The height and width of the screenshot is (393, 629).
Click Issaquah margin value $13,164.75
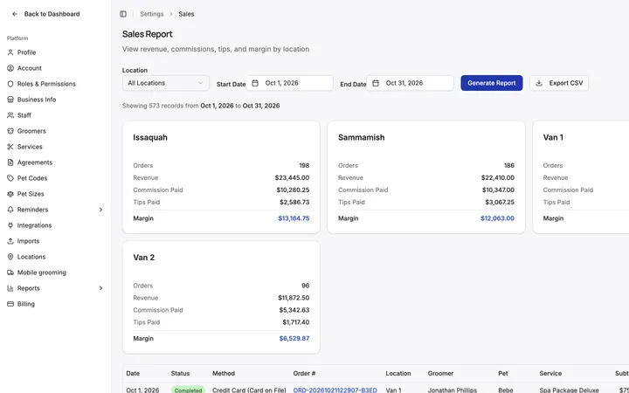point(294,218)
